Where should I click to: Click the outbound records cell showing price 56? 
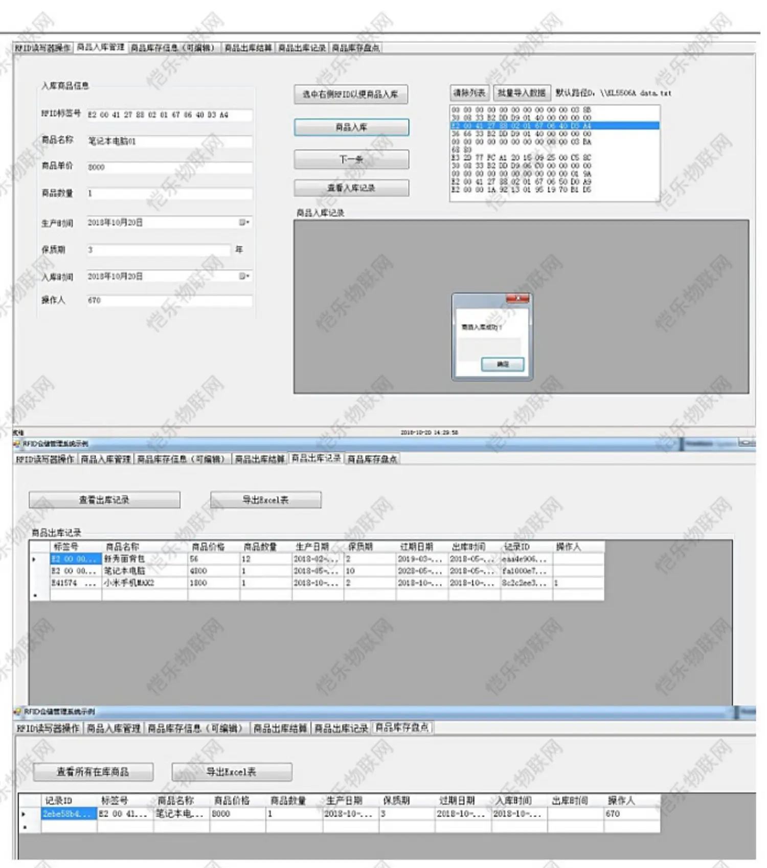[214, 559]
